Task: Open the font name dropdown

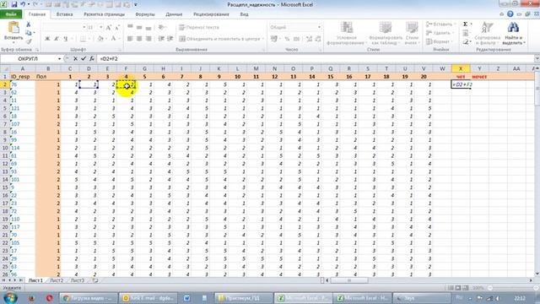Action: (84, 27)
